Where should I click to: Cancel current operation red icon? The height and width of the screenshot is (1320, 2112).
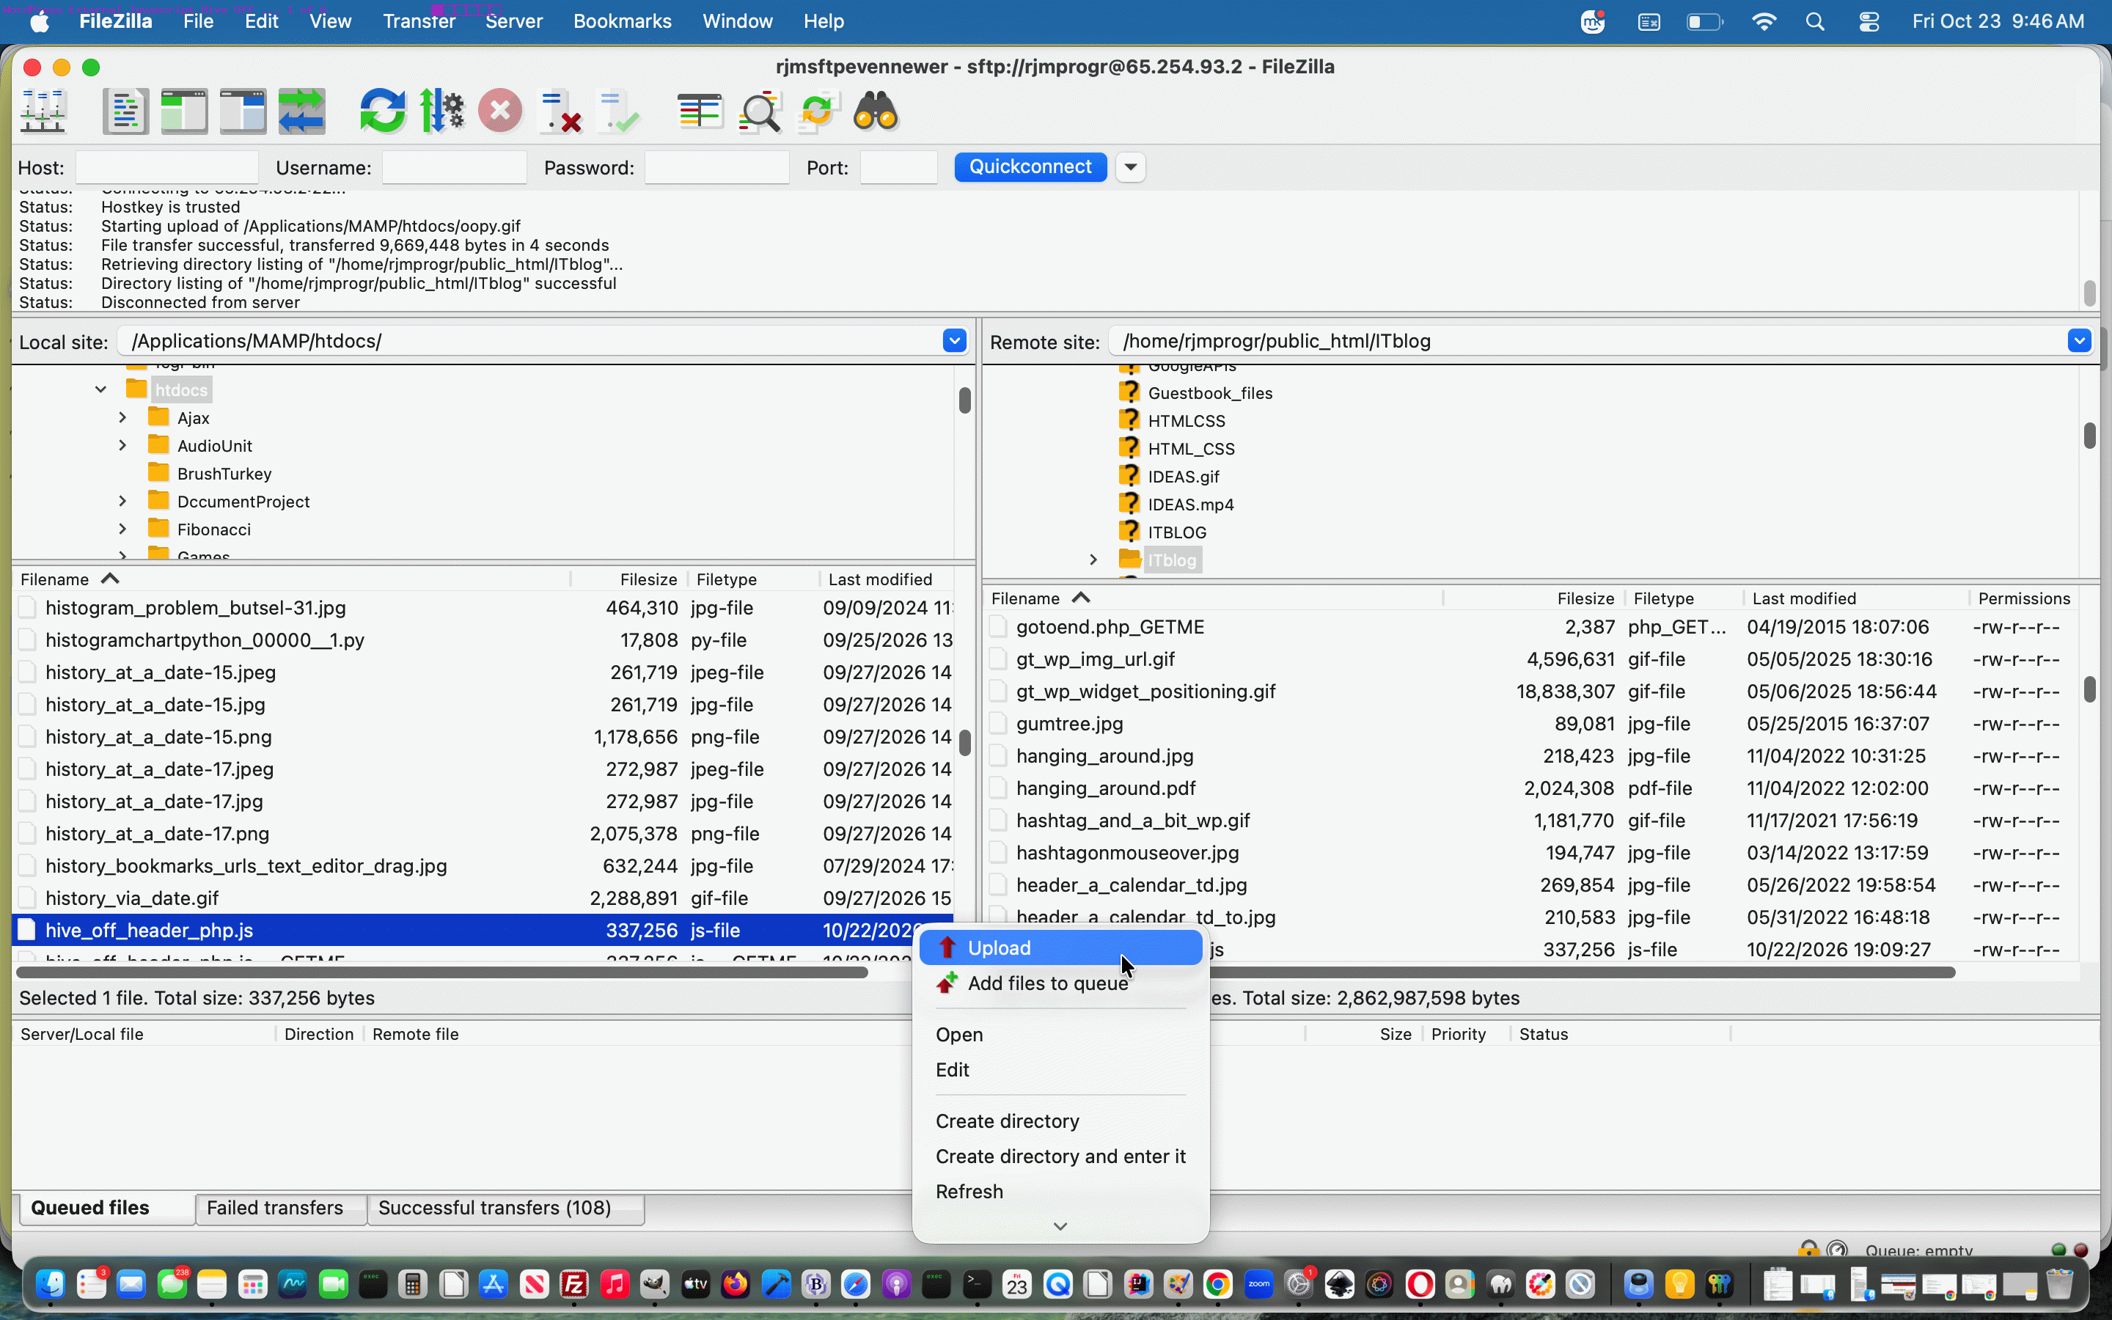pos(500,111)
